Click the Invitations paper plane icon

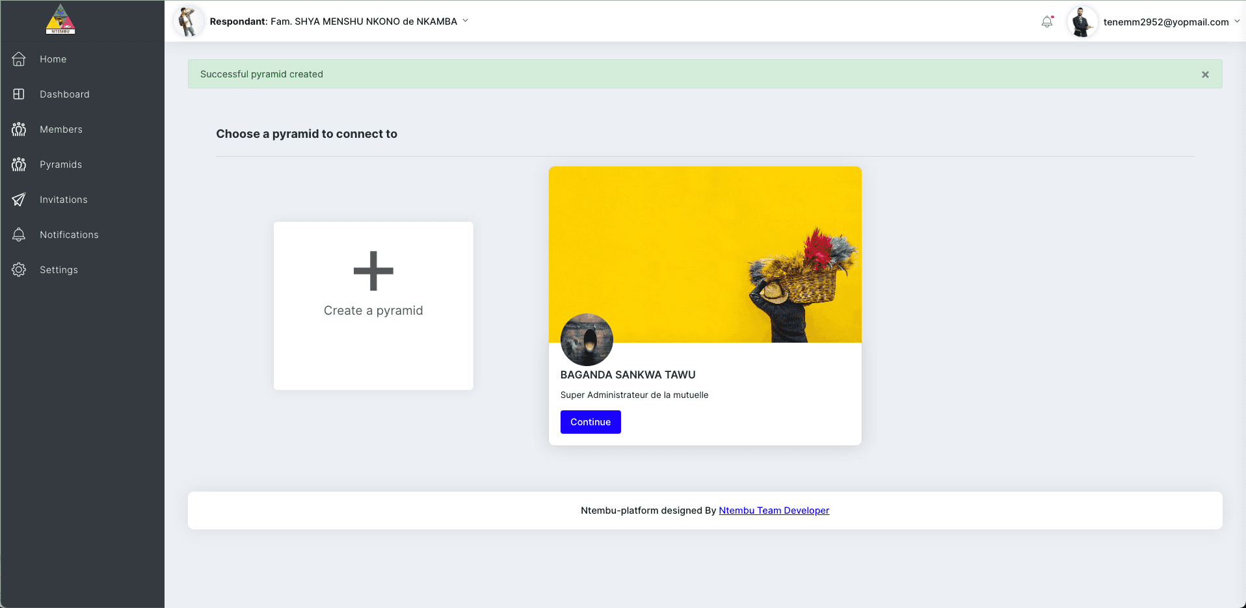pos(19,200)
